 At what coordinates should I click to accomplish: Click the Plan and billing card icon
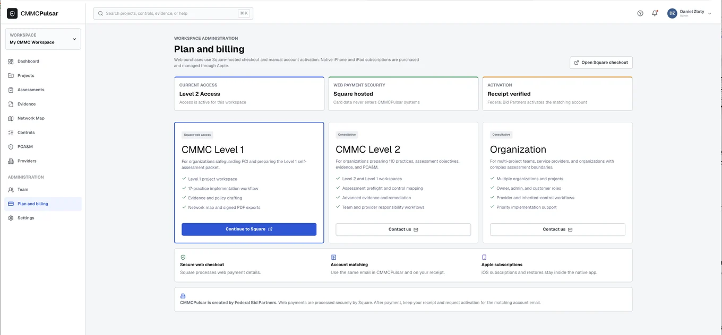(11, 204)
